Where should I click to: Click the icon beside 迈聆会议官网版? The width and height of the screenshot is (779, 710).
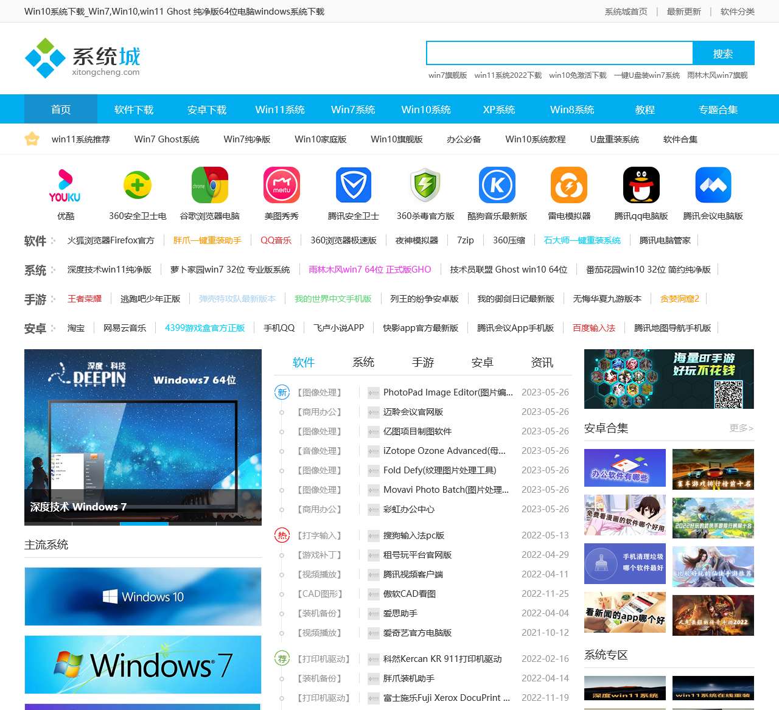[x=374, y=412]
